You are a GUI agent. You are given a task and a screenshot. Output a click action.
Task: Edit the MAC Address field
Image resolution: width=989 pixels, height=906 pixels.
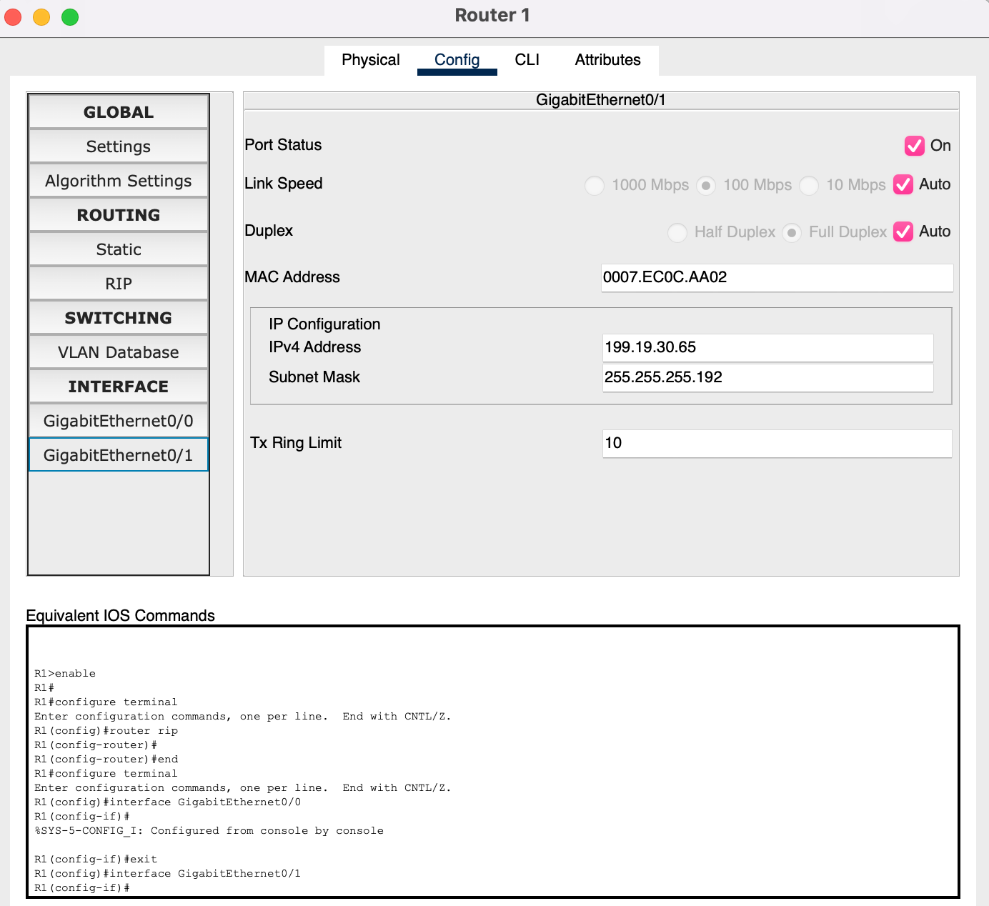coord(777,277)
